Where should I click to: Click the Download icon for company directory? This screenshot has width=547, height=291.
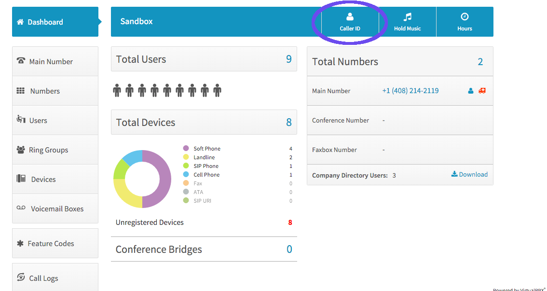454,174
